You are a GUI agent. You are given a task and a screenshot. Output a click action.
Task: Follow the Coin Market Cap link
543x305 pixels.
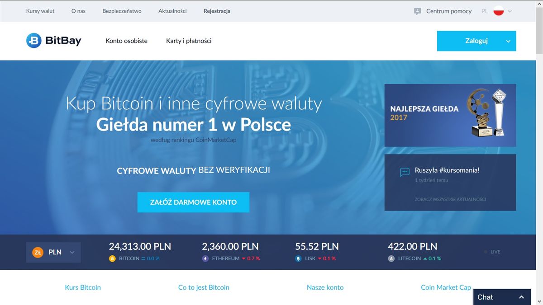point(446,287)
